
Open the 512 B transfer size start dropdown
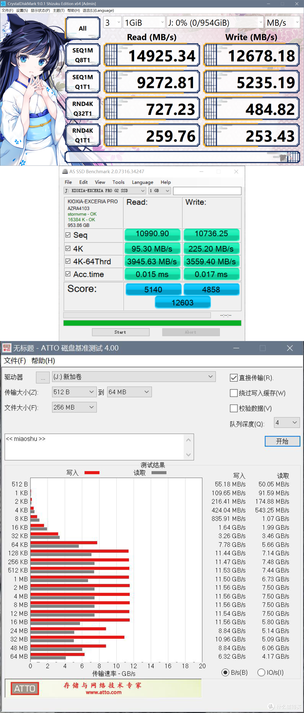(74, 392)
